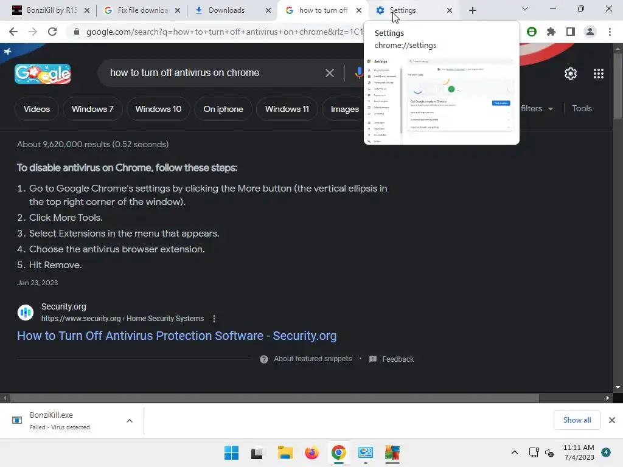The height and width of the screenshot is (467, 623).
Task: Open the Extensions puzzle piece menu
Action: point(551,32)
